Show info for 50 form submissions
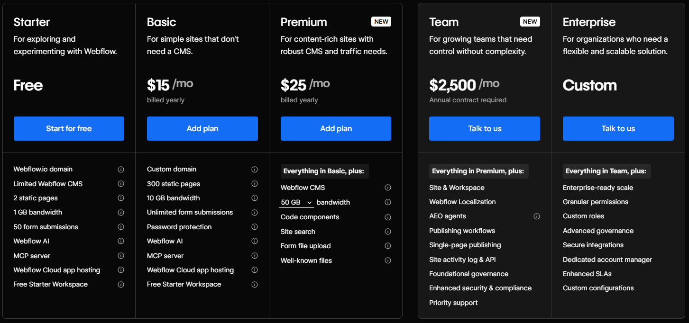 [x=121, y=227]
